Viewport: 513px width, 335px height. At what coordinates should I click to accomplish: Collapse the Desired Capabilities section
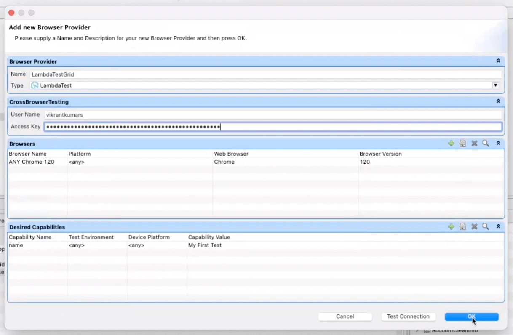498,226
